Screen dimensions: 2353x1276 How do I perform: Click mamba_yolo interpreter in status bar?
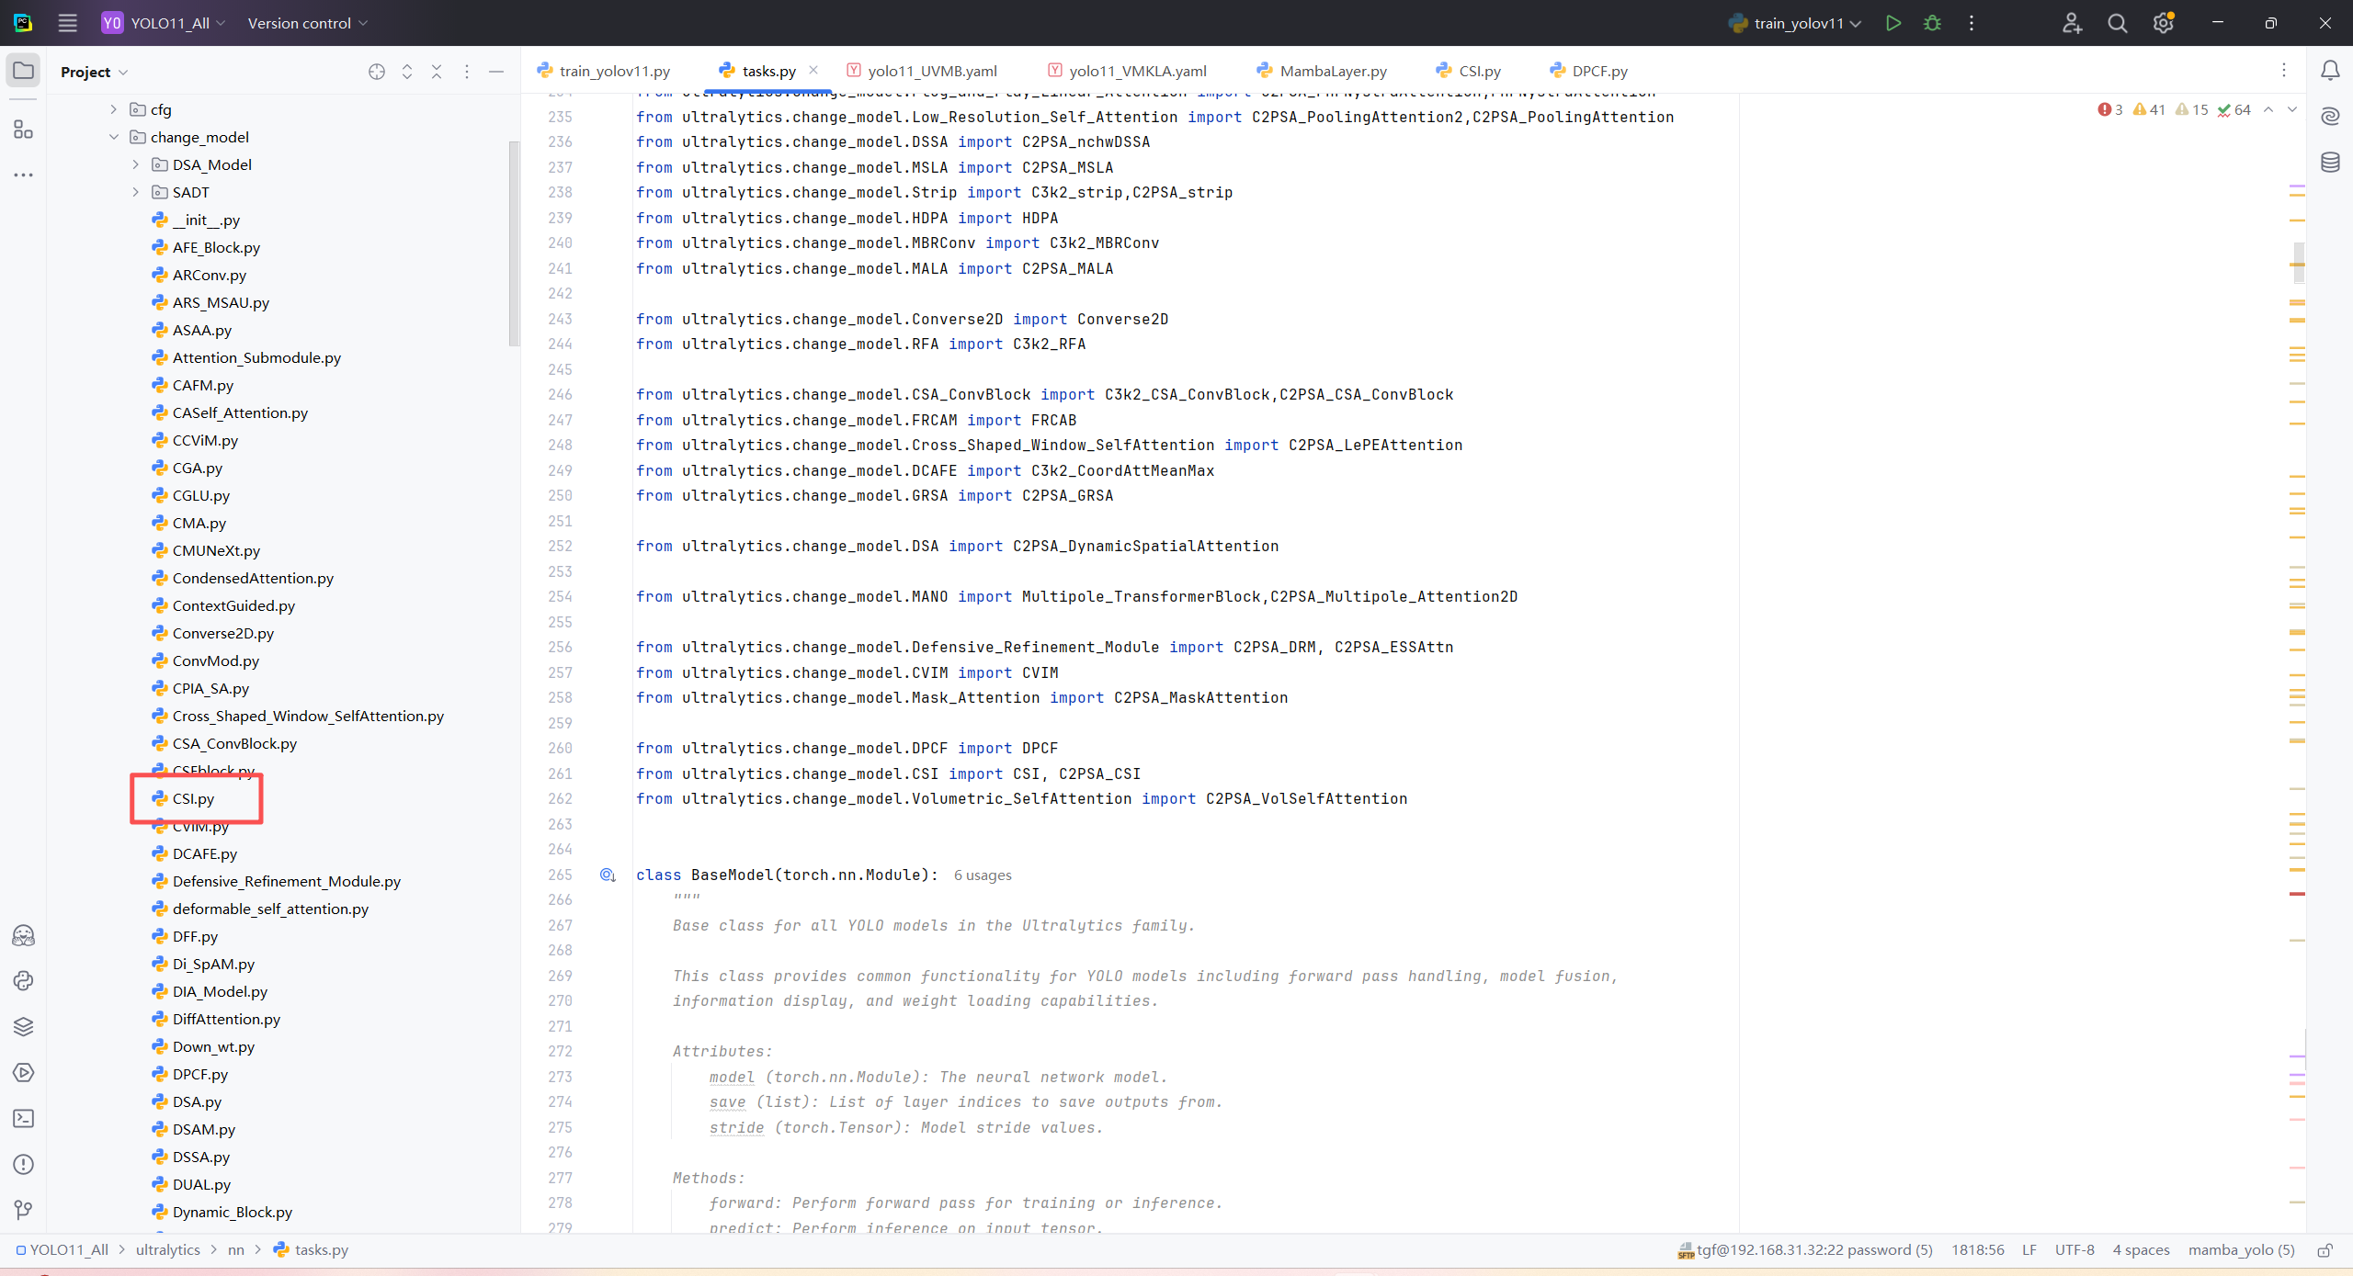pos(2241,1250)
